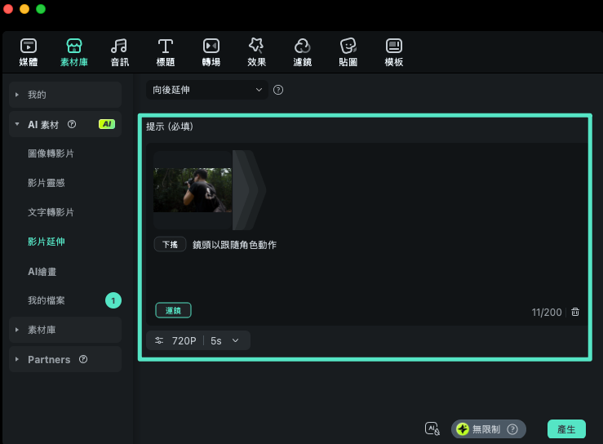The image size is (603, 444).
Task: Select the 素材庫 stock library tab
Action: pyautogui.click(x=74, y=52)
